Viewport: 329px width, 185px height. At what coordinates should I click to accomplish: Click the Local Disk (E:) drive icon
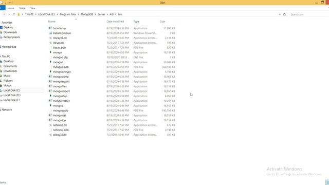(1, 100)
